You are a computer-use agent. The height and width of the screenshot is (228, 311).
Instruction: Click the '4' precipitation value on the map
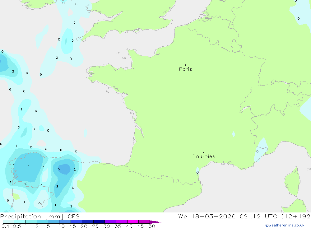tap(29, 165)
